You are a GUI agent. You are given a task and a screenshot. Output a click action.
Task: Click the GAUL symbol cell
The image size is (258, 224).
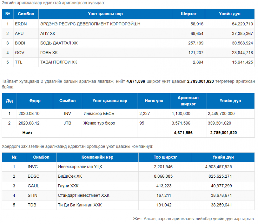coord(41,186)
